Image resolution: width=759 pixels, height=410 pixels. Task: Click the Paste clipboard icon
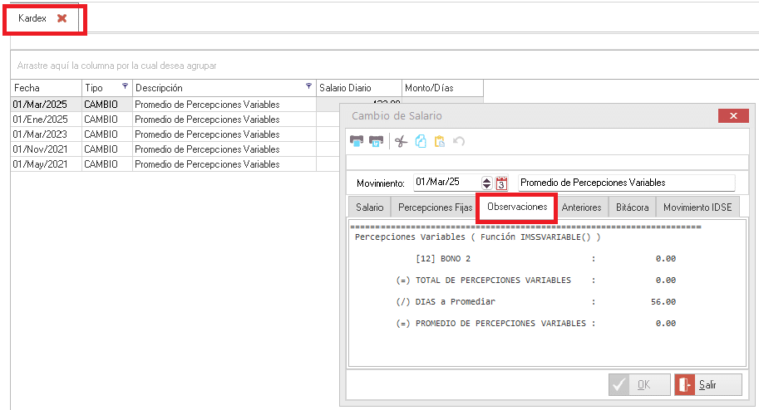(440, 141)
